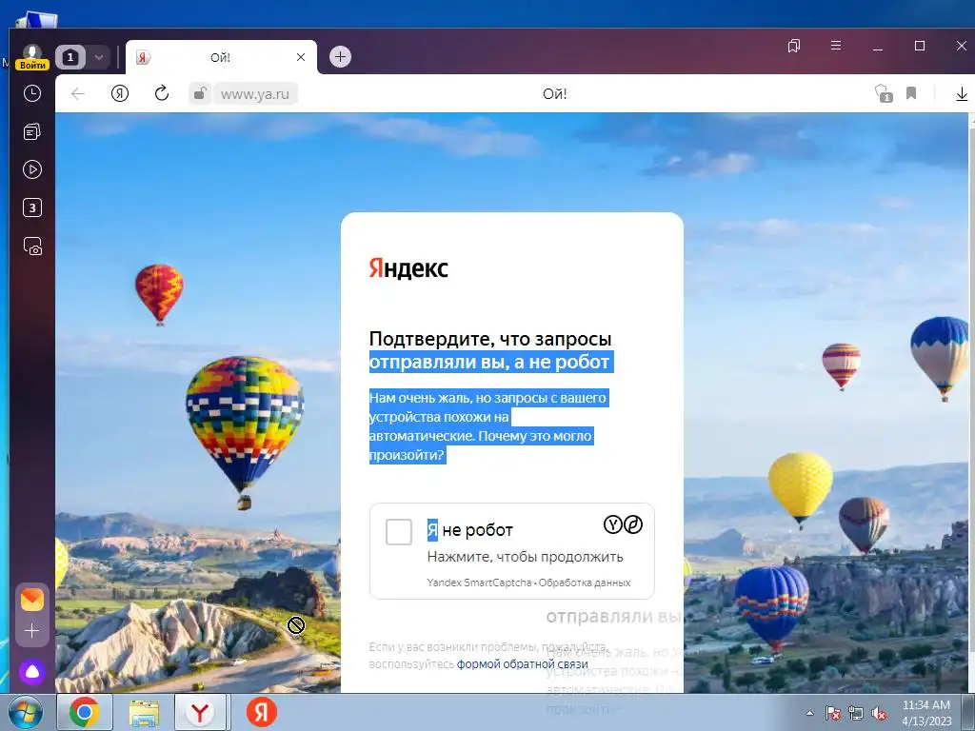Take a screenshot with sidebar camera icon
The height and width of the screenshot is (731, 975).
[32, 247]
